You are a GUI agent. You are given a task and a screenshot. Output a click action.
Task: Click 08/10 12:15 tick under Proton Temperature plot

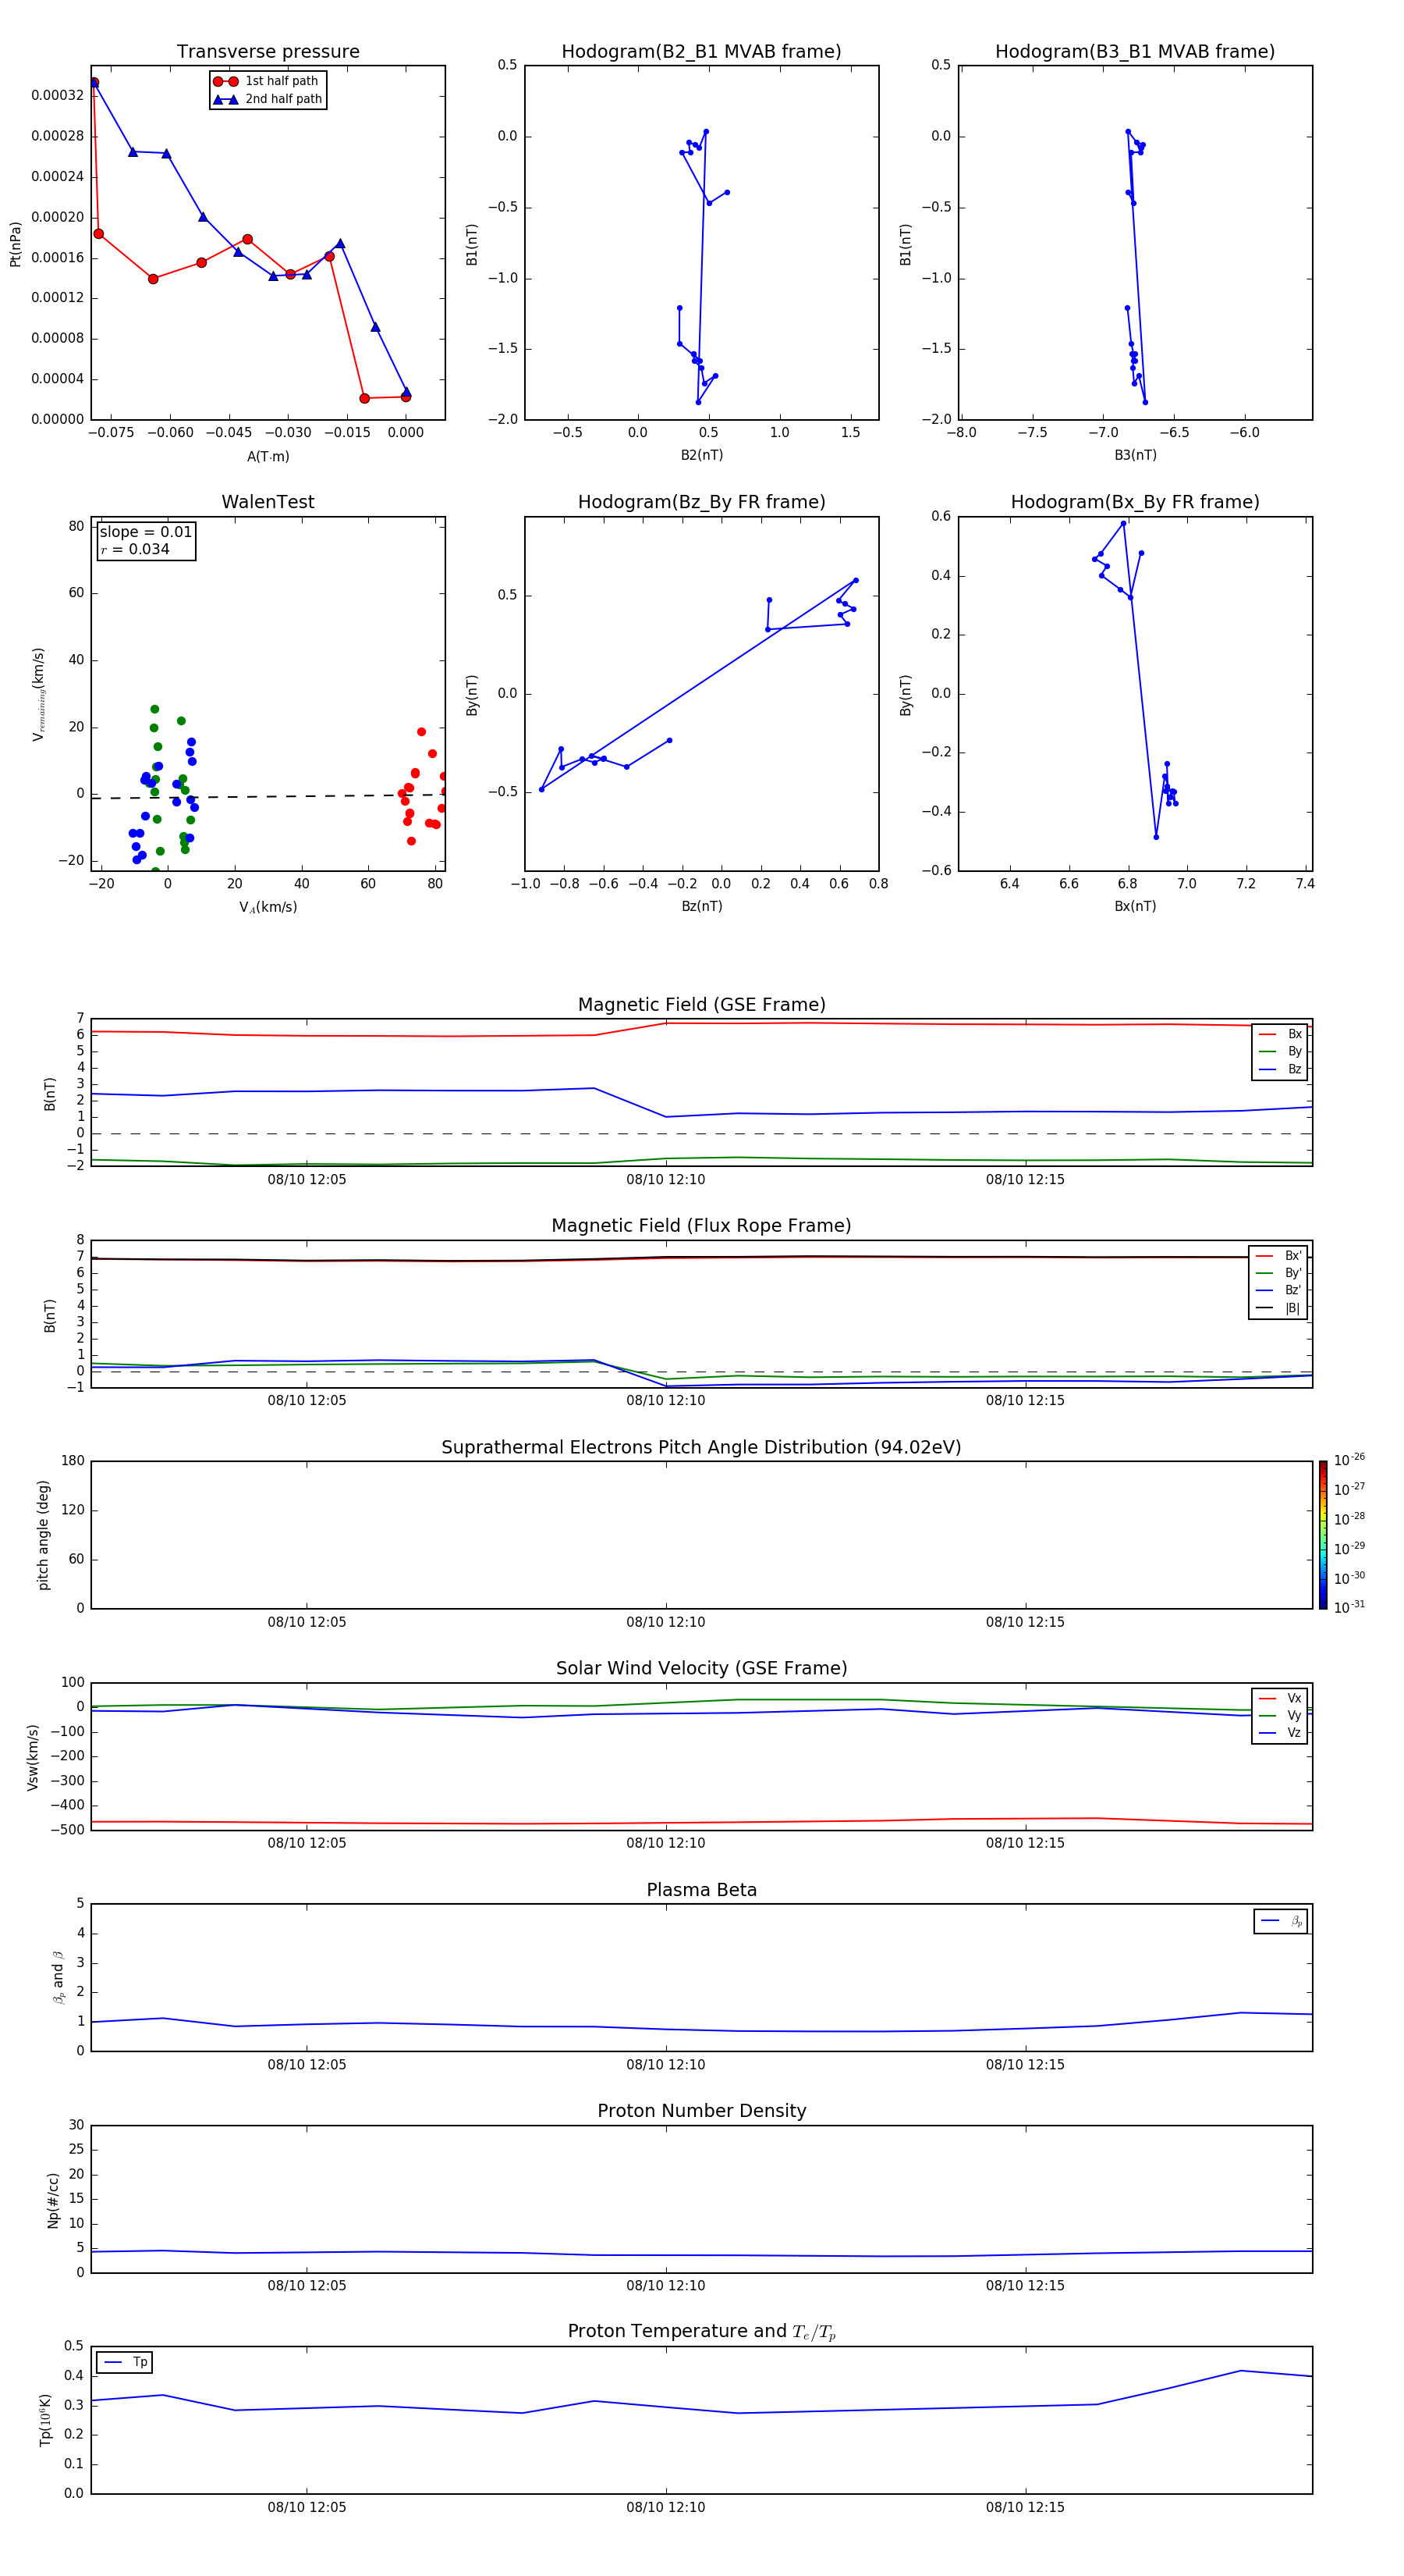(x=1025, y=2507)
